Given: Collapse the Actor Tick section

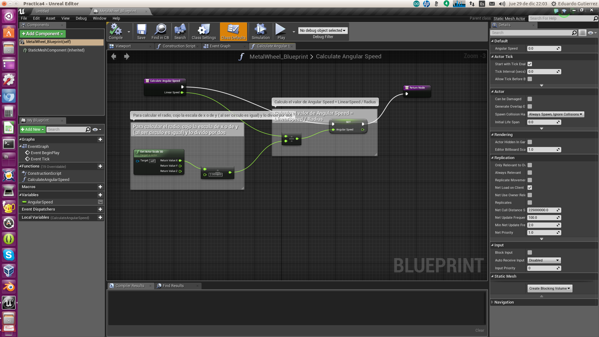Looking at the screenshot, I should [492, 57].
